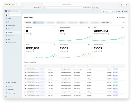The height and width of the screenshot is (104, 133).
Task: Click the Apps & providers icon
Action: coord(6,83)
